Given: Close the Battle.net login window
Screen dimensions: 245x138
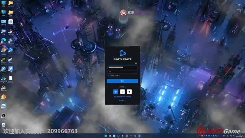Looking at the screenshot, I should point(138,48).
